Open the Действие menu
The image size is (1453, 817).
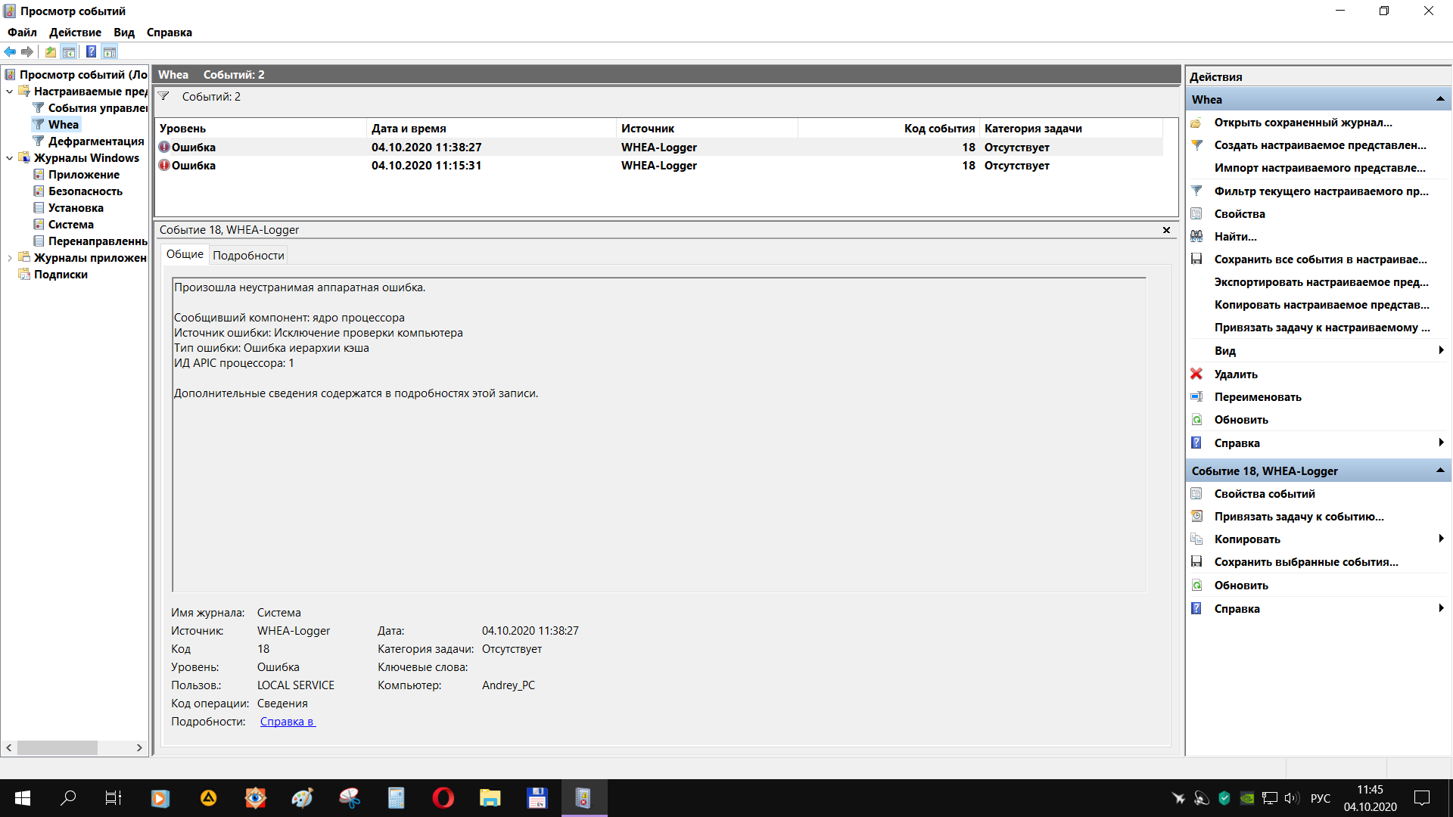click(75, 33)
